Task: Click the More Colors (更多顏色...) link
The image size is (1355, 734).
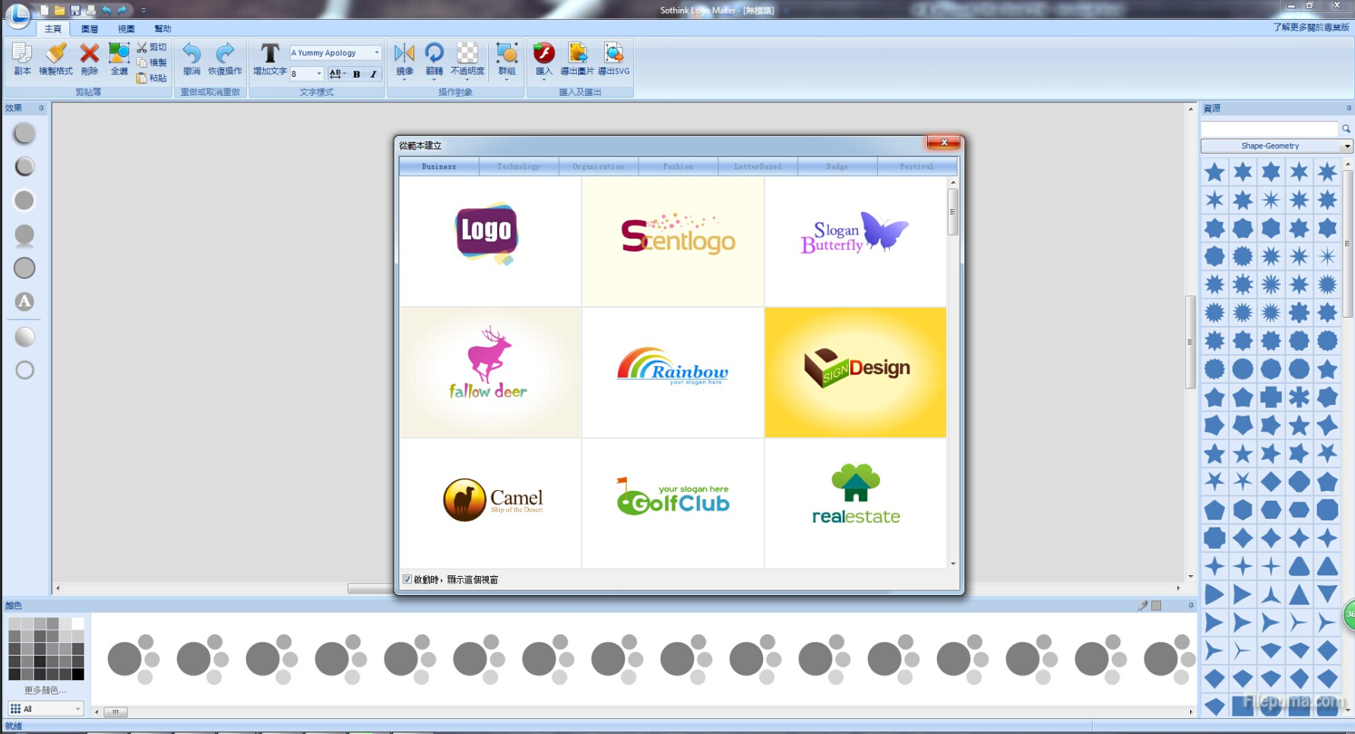Action: click(45, 691)
